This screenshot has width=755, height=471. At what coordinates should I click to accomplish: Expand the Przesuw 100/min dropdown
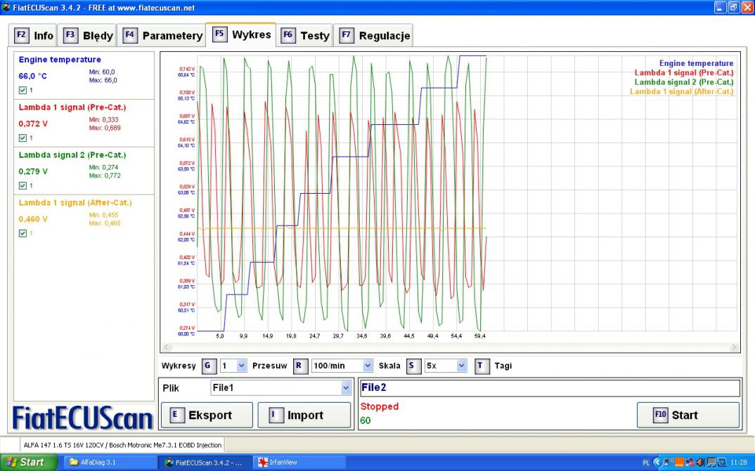coord(368,366)
